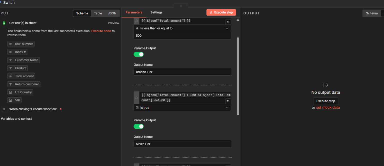The width and height of the screenshot is (384, 166).
Task: Click the cursor icon beside When clicking 'Execute workflow'
Action: 4,109
